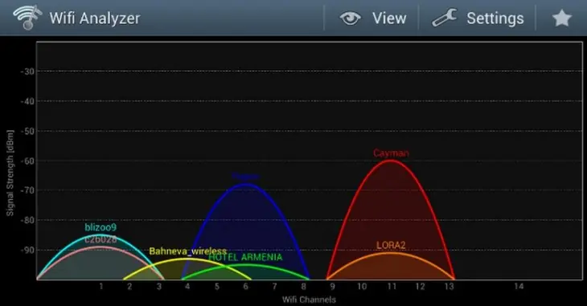Click channel 6 on the axis
Image resolution: width=587 pixels, height=306 pixels.
point(245,287)
